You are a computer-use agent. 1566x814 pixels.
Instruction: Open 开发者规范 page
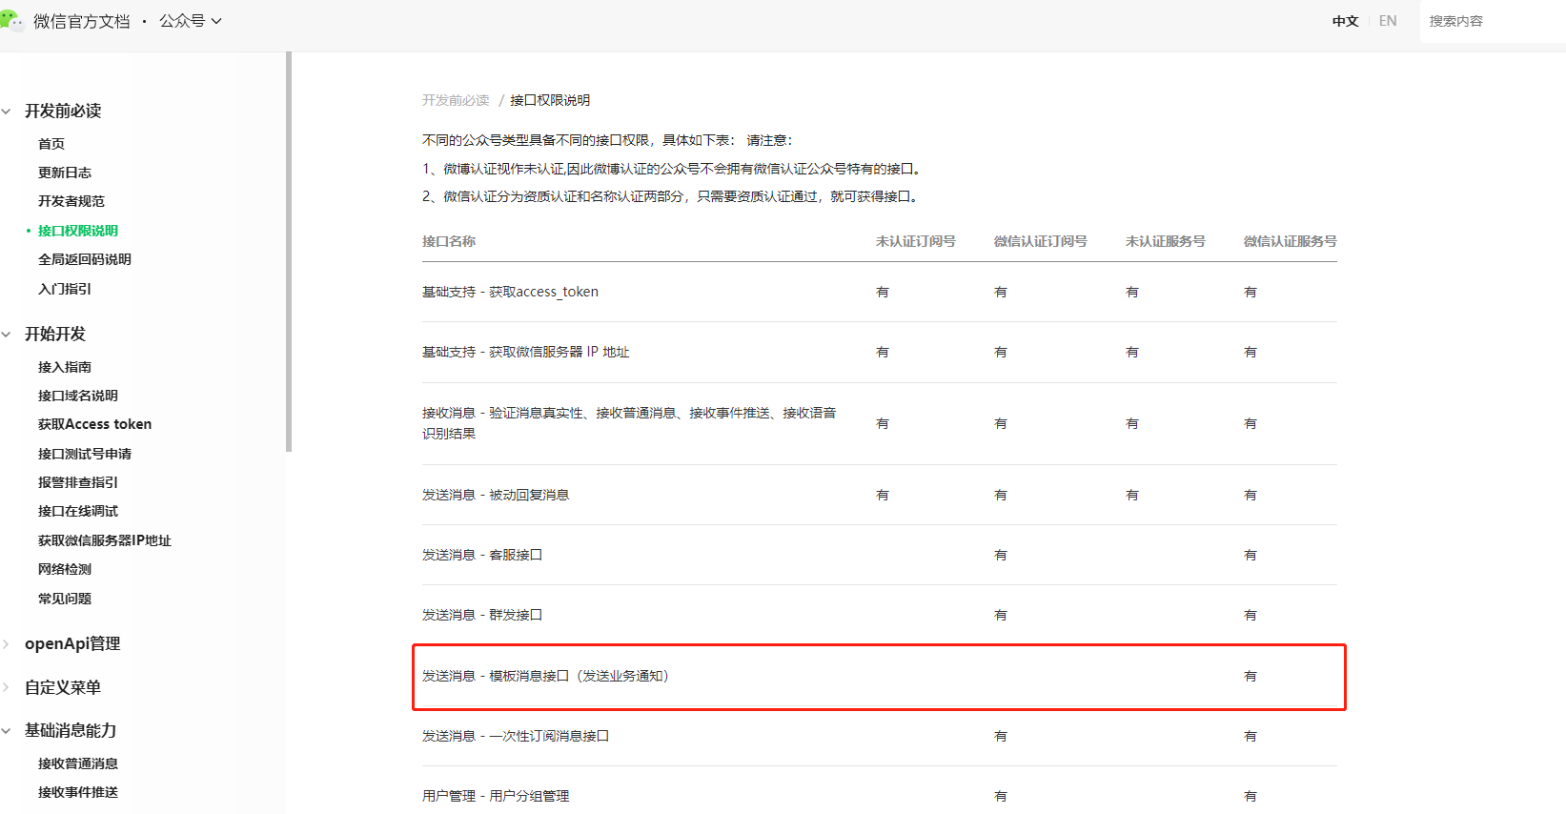pos(71,201)
